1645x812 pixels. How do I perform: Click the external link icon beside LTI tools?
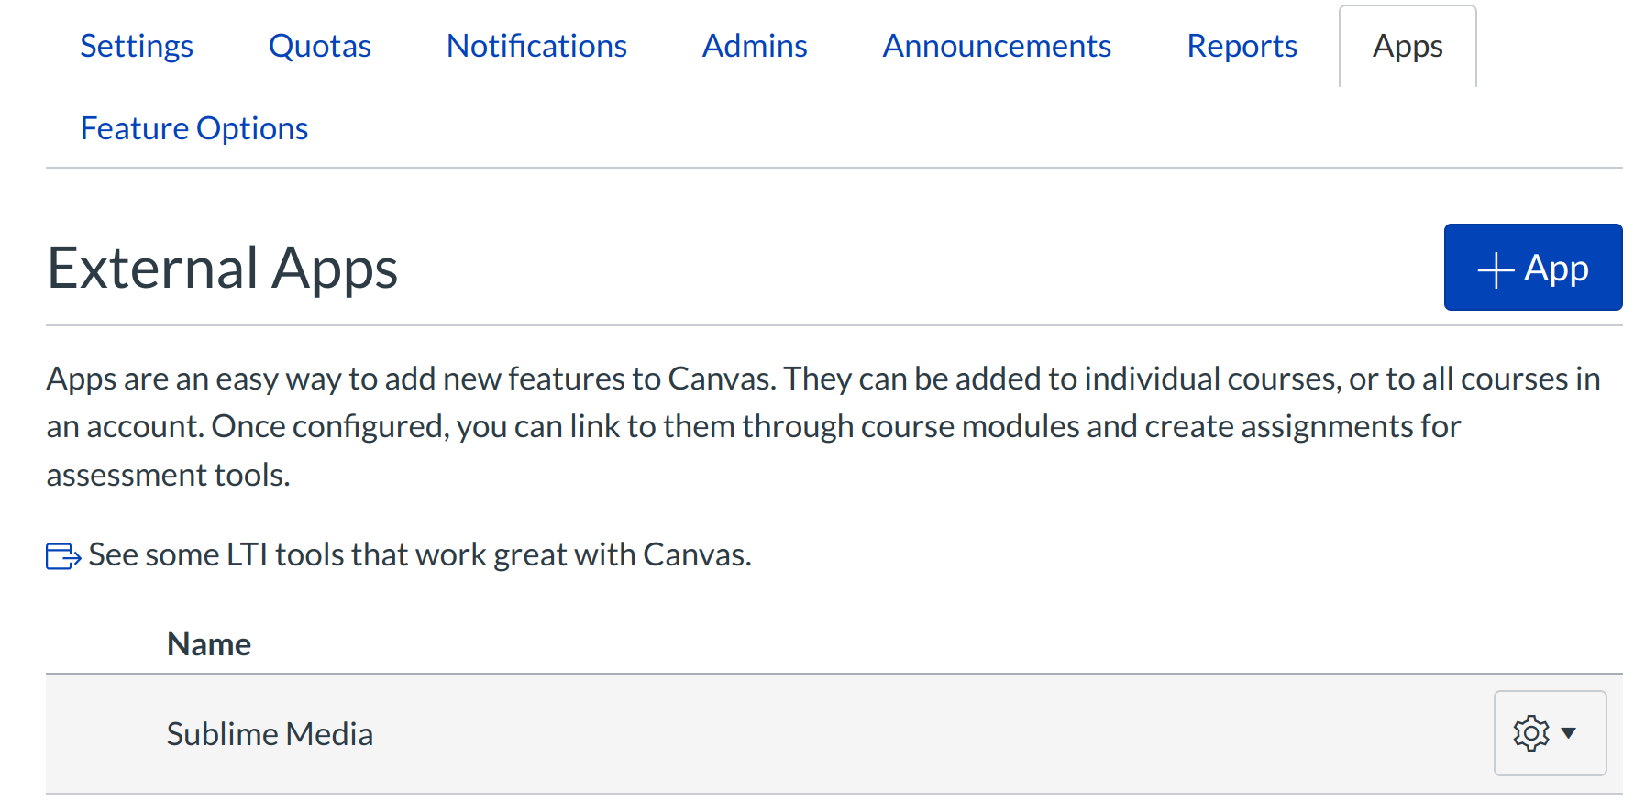coord(63,556)
